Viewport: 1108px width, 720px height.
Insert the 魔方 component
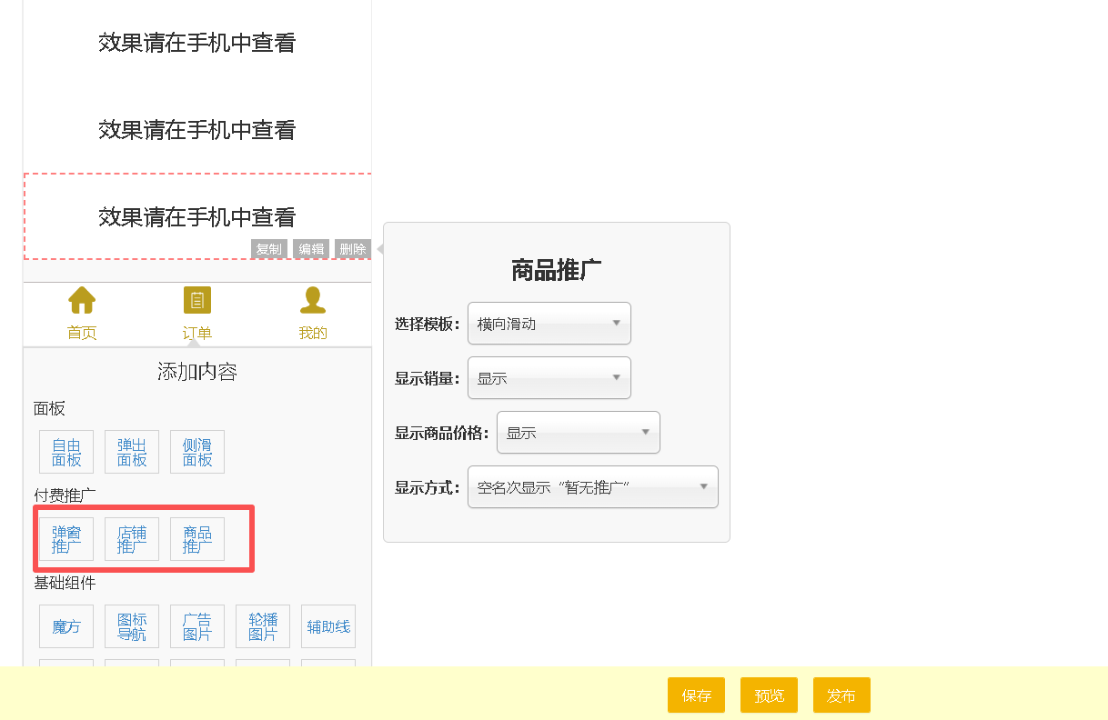66,626
